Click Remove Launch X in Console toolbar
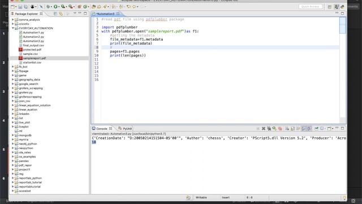362x204 pixels. tap(264, 129)
